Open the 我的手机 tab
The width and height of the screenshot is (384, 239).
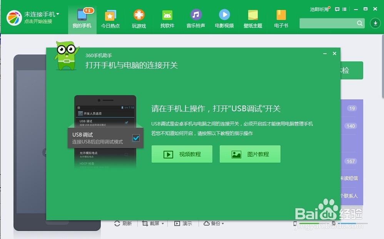pos(82,20)
